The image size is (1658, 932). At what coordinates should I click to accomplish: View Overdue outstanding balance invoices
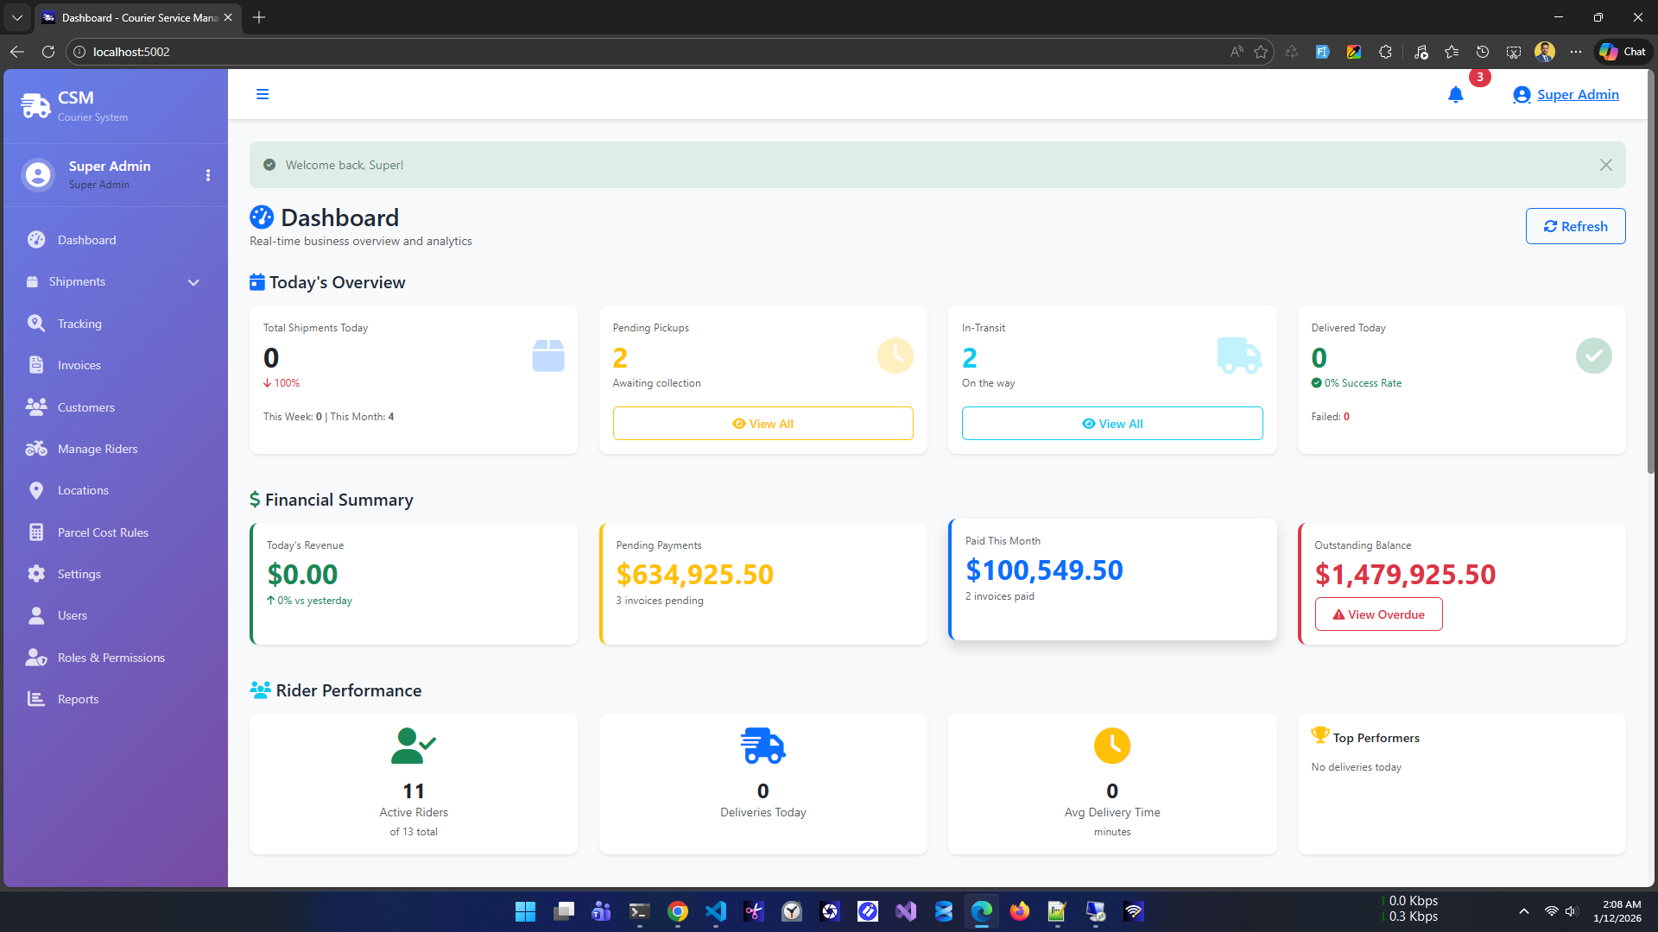pos(1377,614)
